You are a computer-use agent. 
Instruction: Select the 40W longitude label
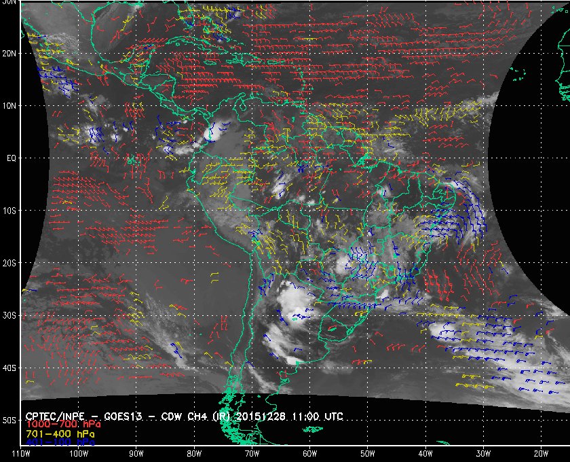[425, 454]
